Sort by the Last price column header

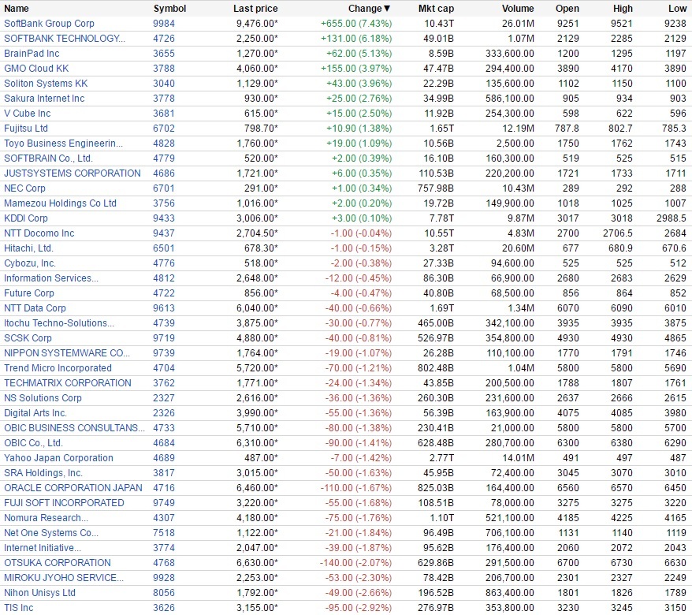[255, 9]
